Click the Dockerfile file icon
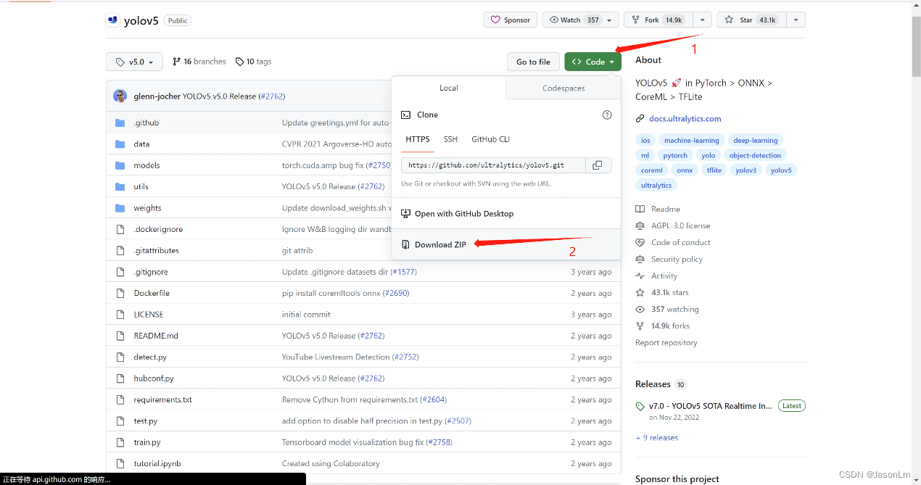Screen dimensions: 921x485 tap(120, 293)
